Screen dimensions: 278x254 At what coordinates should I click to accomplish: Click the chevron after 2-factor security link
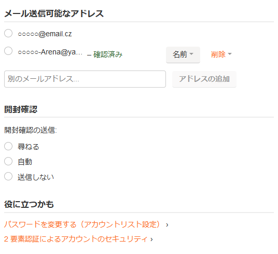[151, 239]
